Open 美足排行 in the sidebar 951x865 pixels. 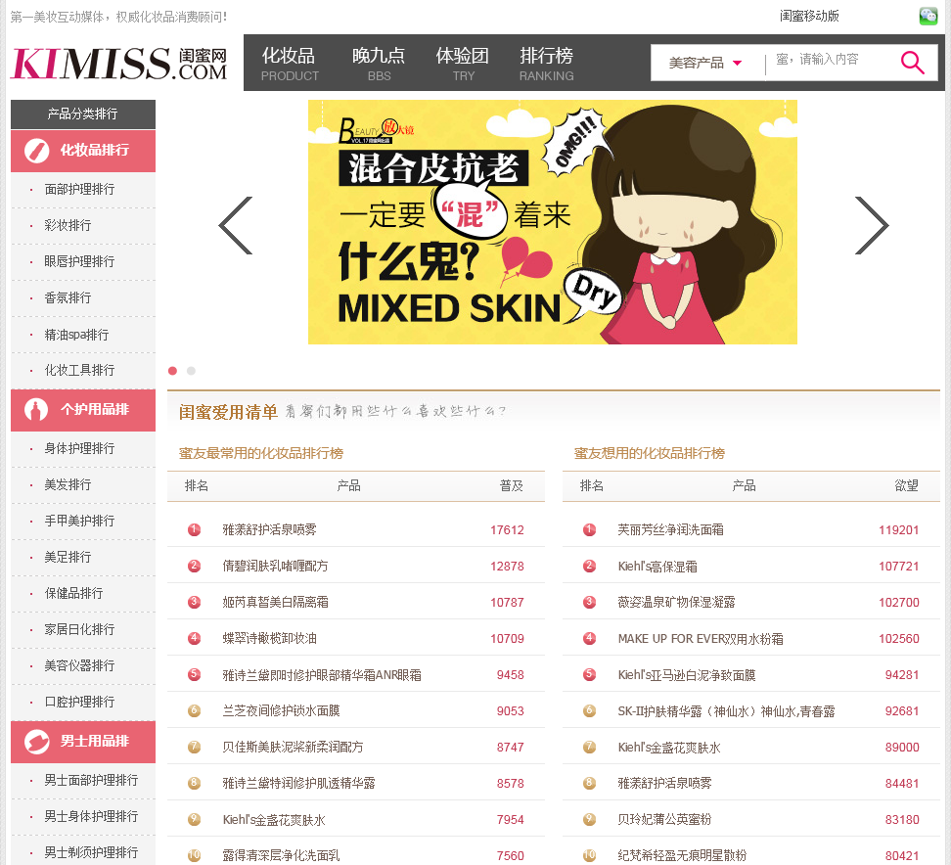[x=68, y=557]
